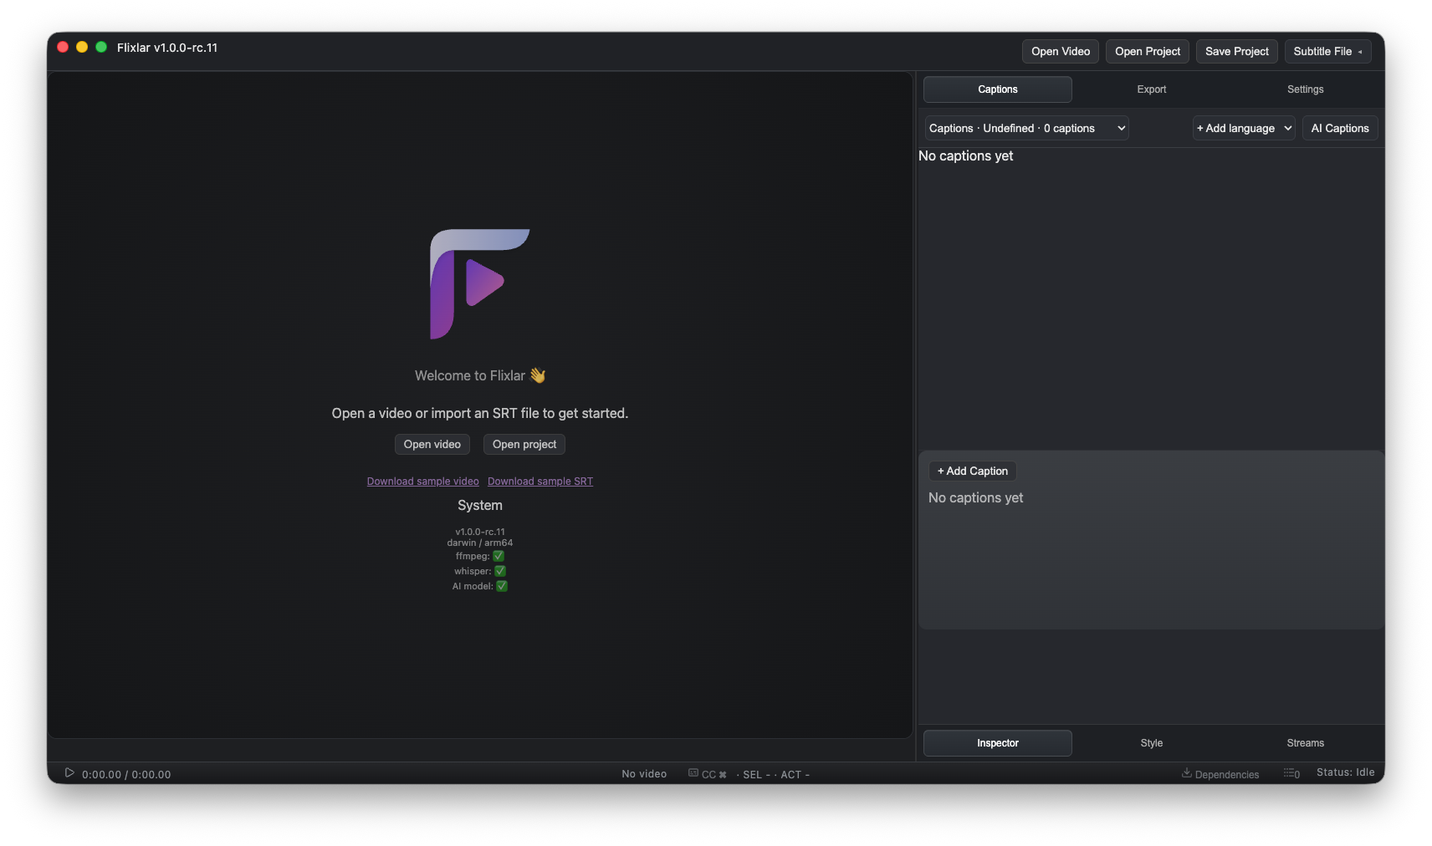The image size is (1432, 846).
Task: Click Open Video in the title bar
Action: coord(1061,51)
